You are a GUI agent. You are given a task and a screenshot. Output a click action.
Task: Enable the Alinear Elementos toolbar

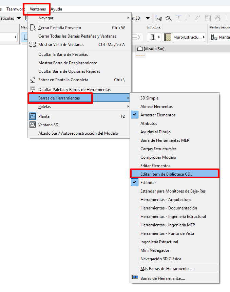pyautogui.click(x=174, y=107)
